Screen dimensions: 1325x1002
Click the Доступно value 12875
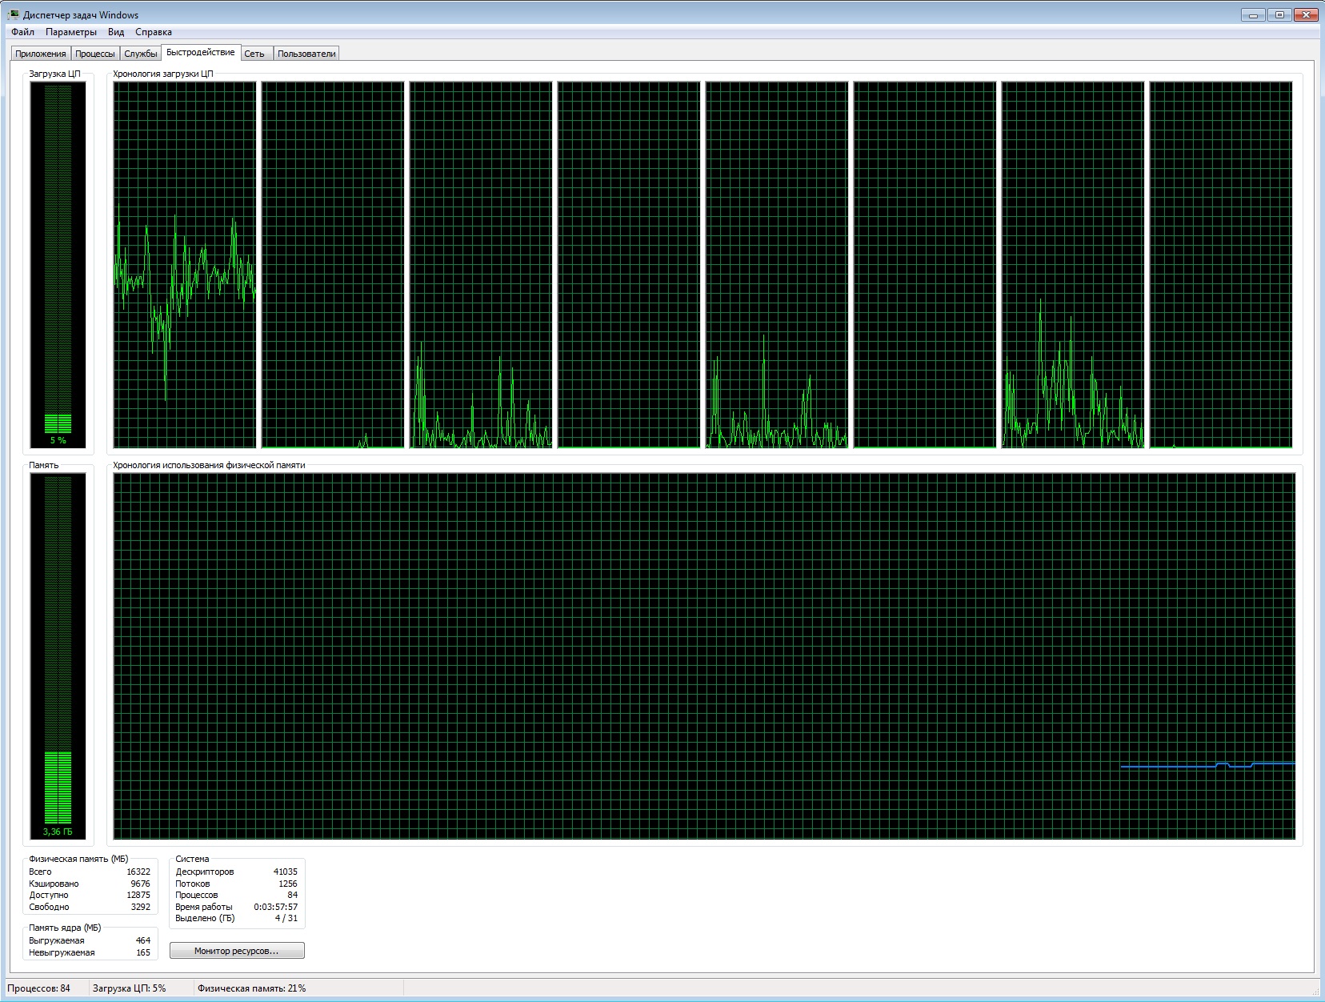tap(138, 895)
